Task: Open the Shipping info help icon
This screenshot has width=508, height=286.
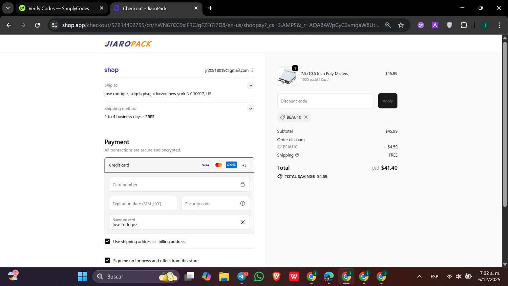Action: (x=297, y=155)
